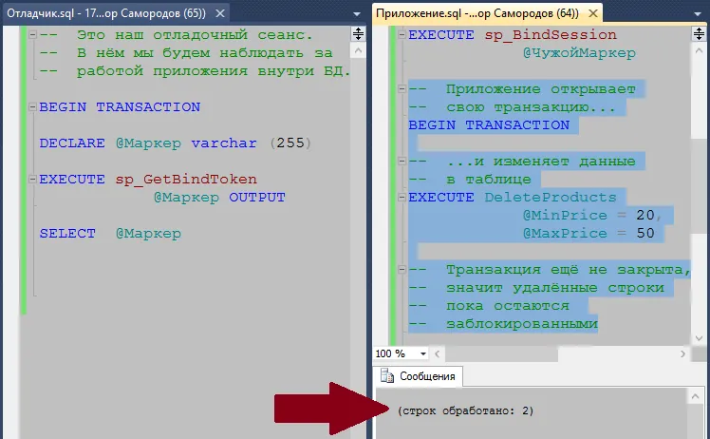Select the Приложение.sql query tab

tap(477, 13)
